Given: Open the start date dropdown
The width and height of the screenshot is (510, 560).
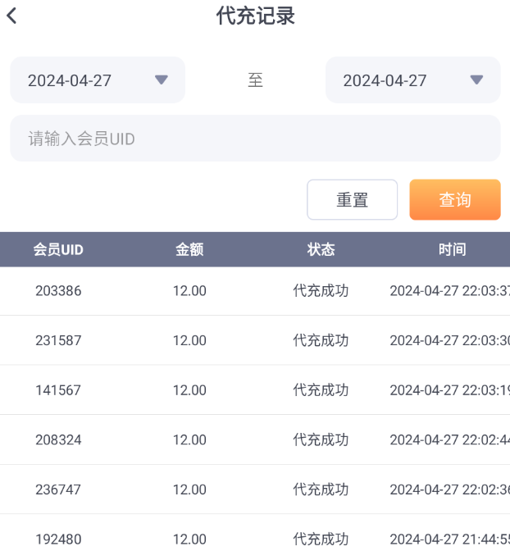Looking at the screenshot, I should [x=98, y=80].
